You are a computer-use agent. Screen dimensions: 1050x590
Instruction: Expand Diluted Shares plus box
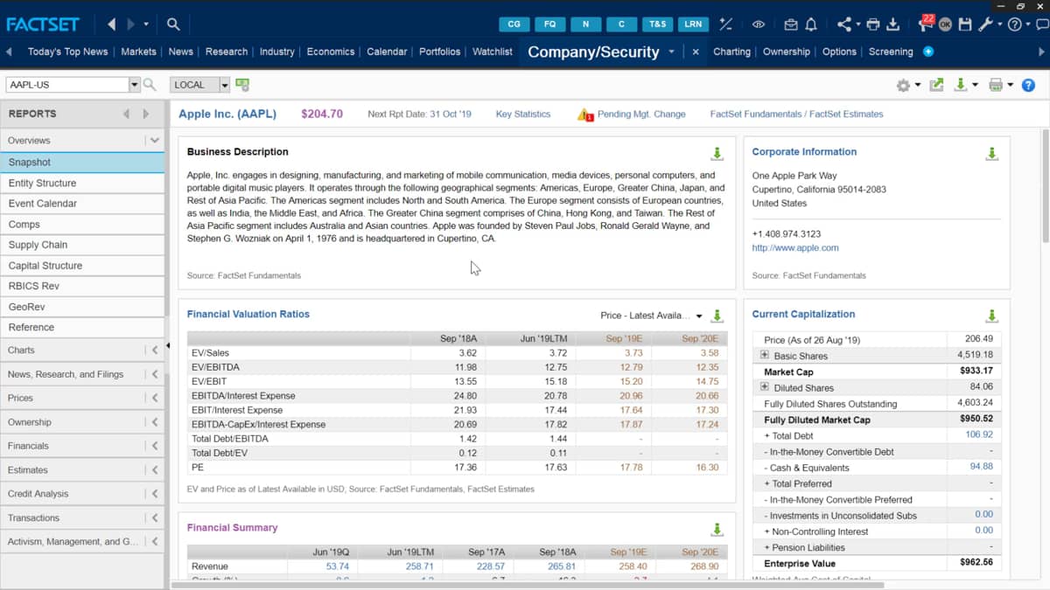click(x=765, y=386)
